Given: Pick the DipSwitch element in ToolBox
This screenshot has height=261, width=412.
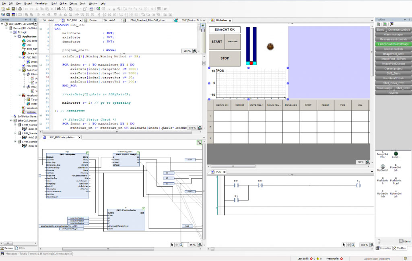Looking at the screenshot, I should point(383,168).
